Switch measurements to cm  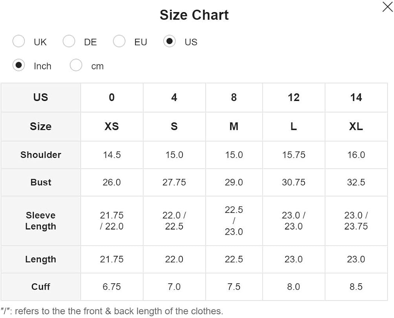click(x=76, y=66)
